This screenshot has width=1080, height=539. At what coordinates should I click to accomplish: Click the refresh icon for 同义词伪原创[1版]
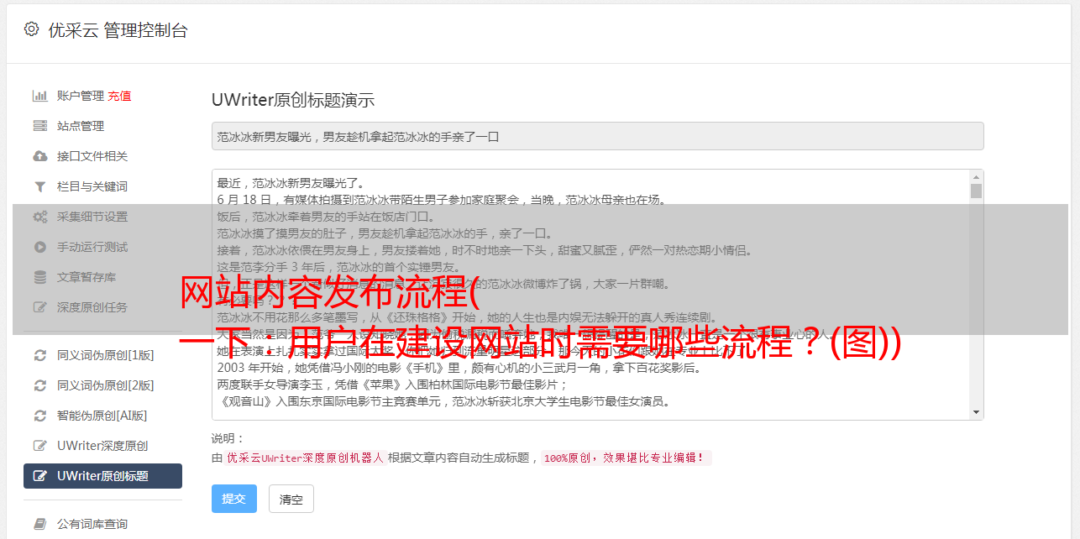point(39,355)
